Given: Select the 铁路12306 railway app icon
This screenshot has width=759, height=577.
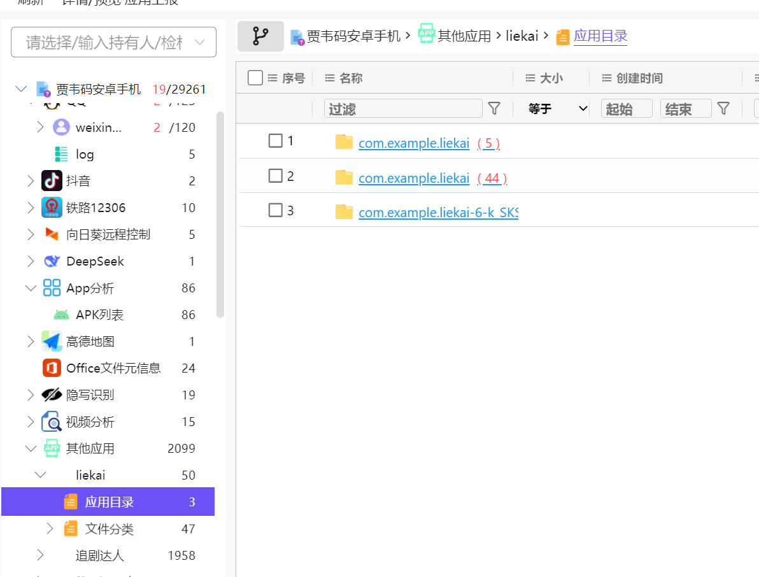Looking at the screenshot, I should coord(52,208).
